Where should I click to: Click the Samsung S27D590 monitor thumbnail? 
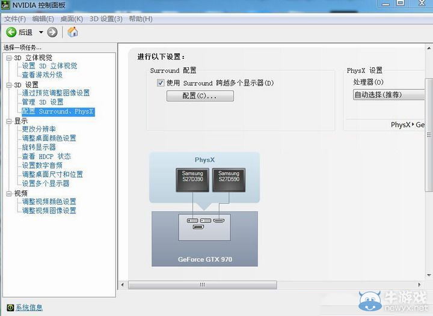click(x=229, y=180)
